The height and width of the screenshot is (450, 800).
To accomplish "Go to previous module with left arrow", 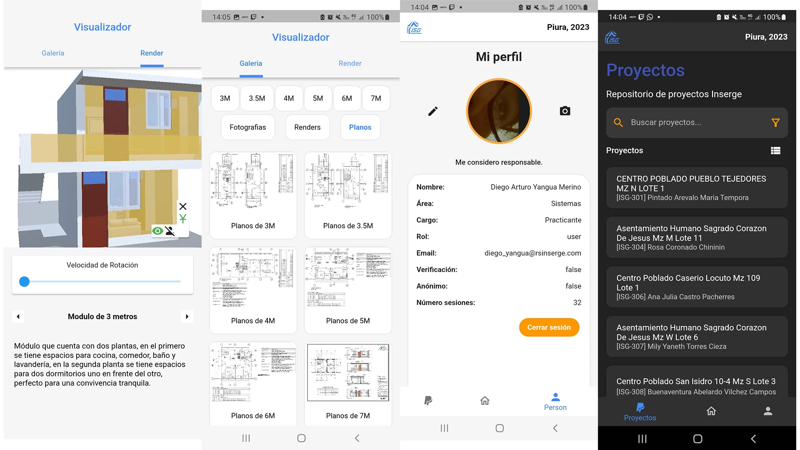I will click(18, 317).
